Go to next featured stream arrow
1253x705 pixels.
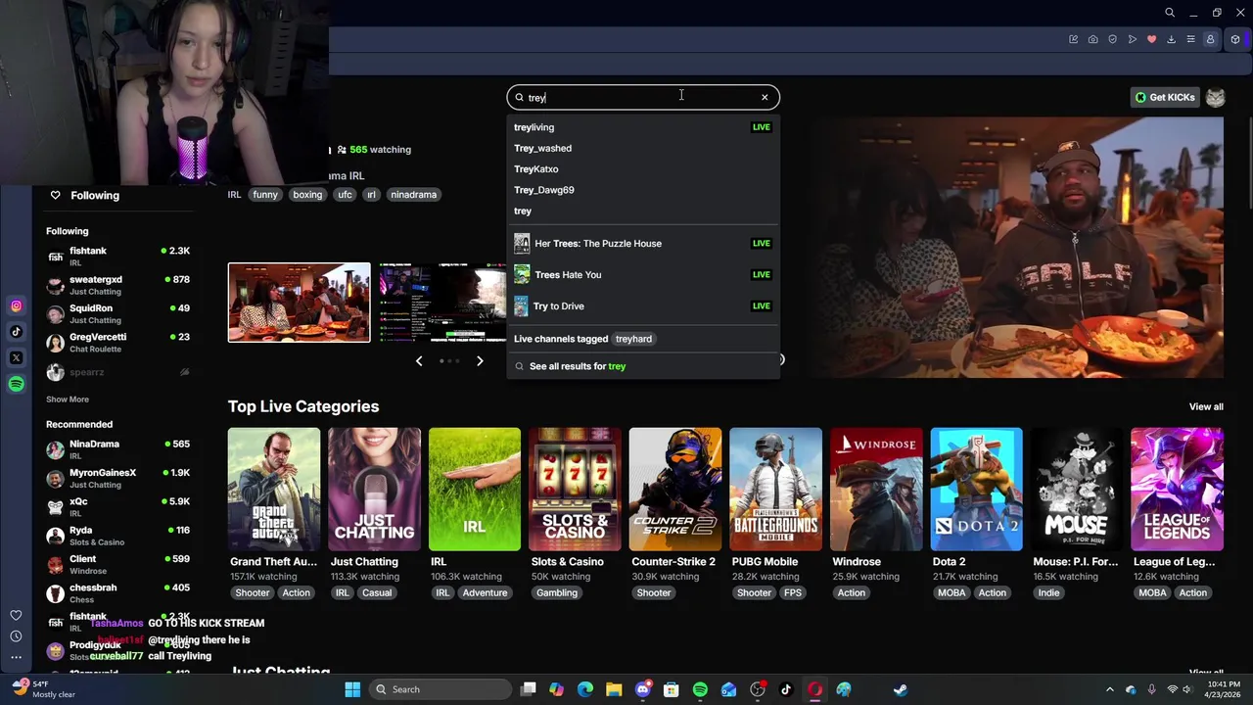coord(480,361)
